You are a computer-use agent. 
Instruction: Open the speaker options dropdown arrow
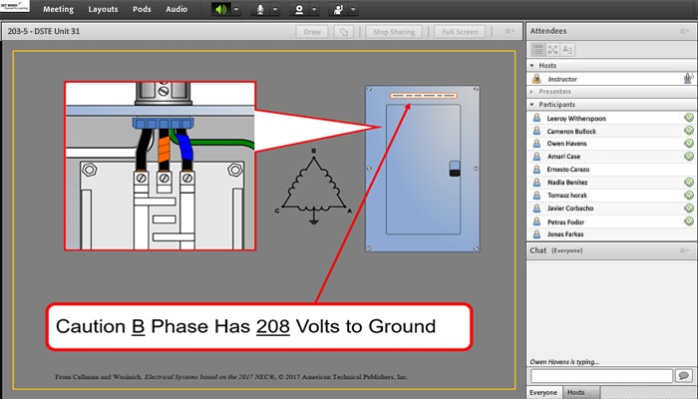click(236, 9)
